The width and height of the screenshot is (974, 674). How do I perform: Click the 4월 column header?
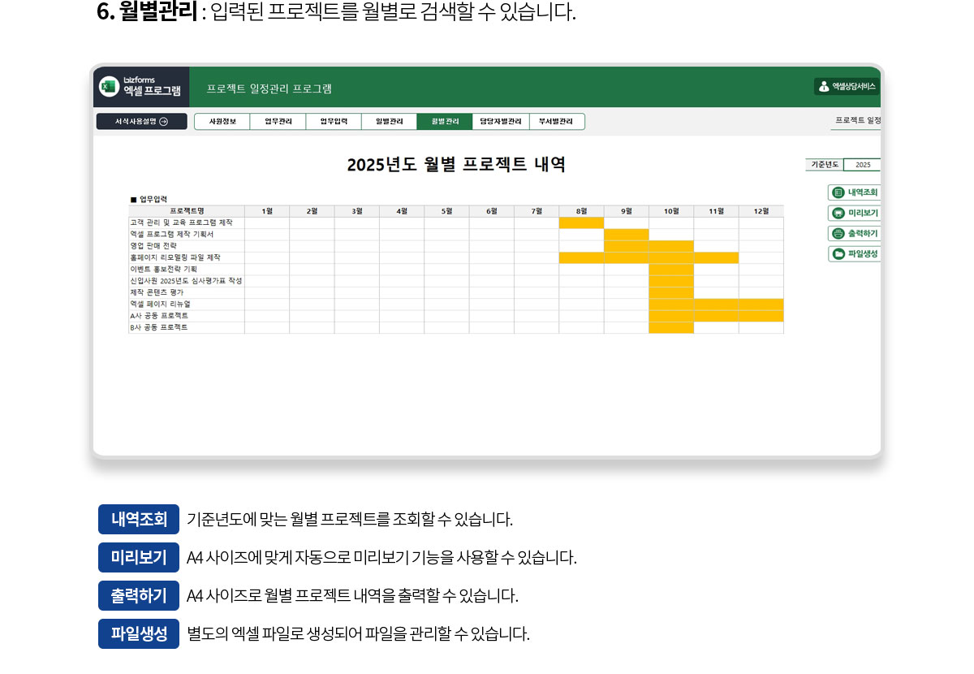tap(402, 211)
